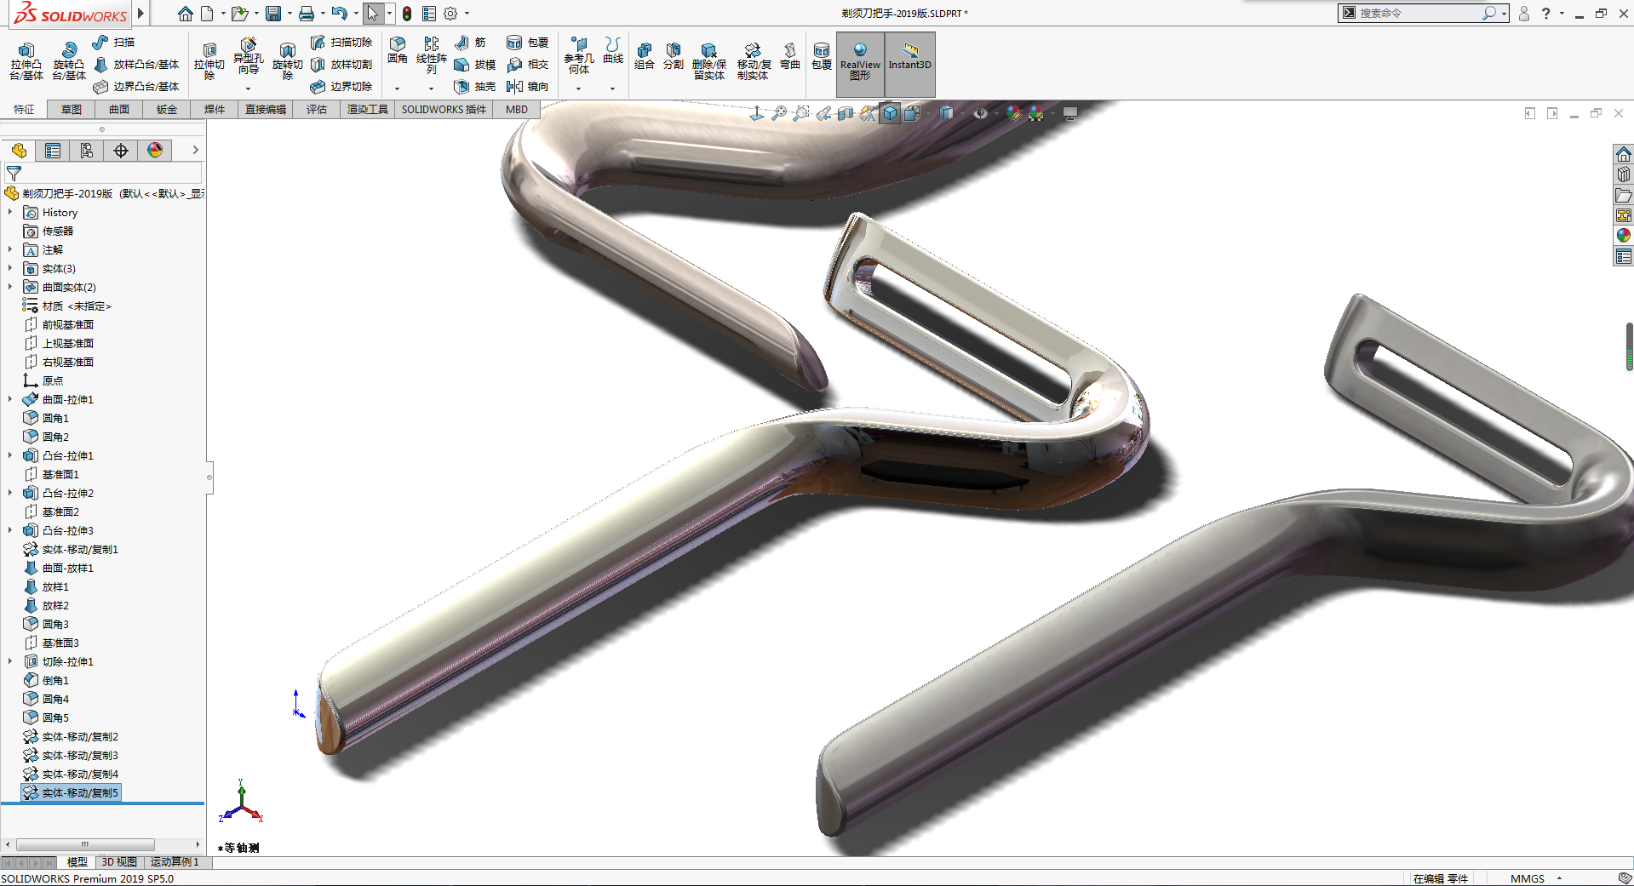Click the Zoom to Fit magnifier icon
Screen dimensions: 1634x886
[x=779, y=113]
